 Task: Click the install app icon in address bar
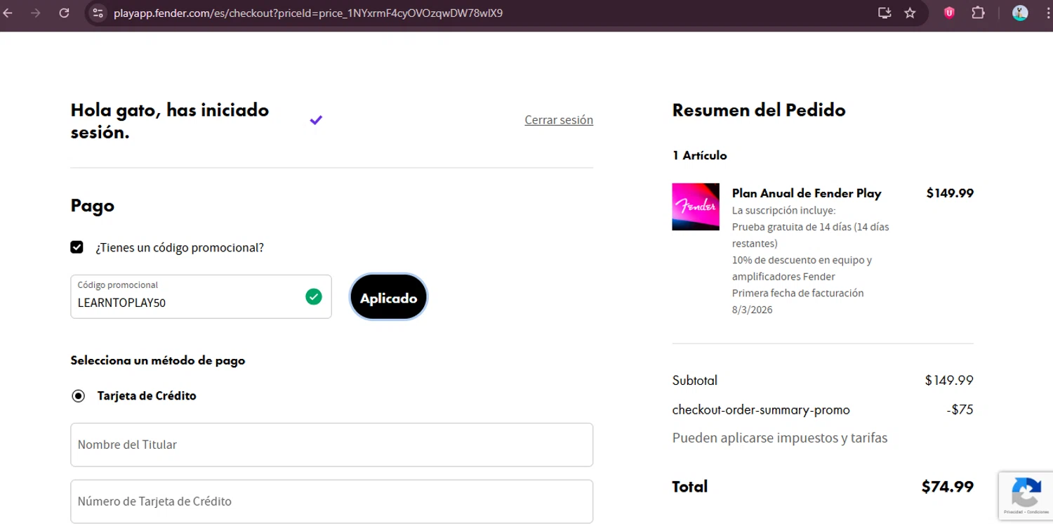pos(885,13)
